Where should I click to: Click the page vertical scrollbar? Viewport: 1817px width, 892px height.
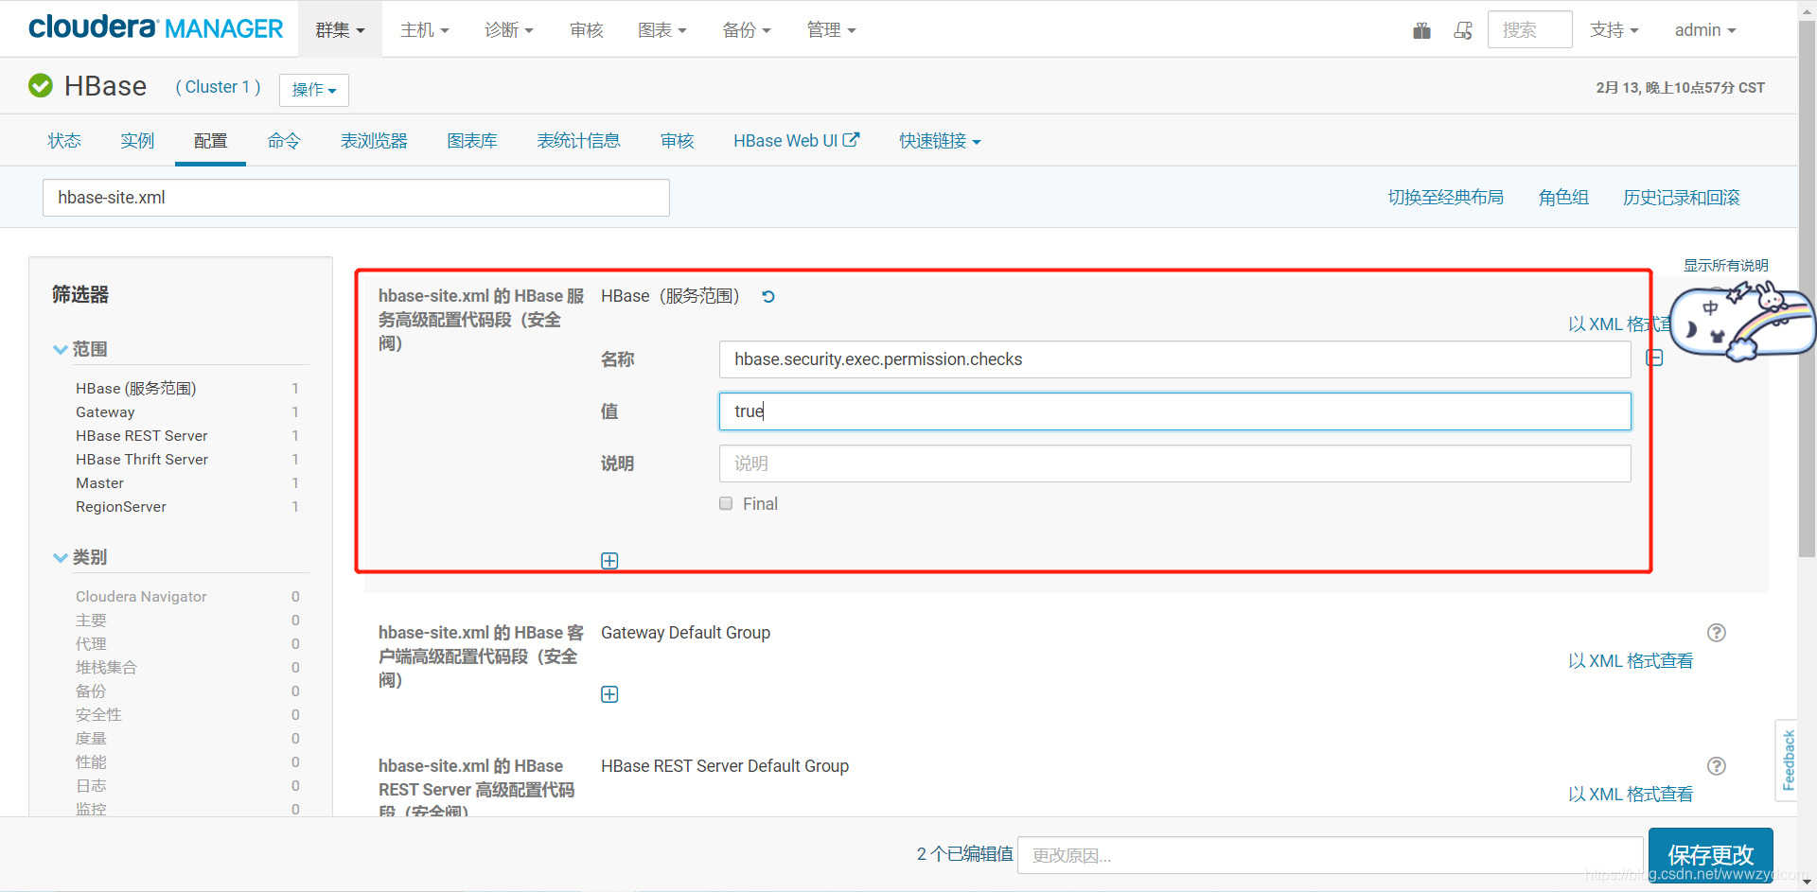(x=1807, y=289)
